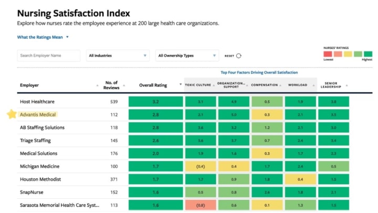The width and height of the screenshot is (378, 213).
Task: Click Medical Solutions' 2.0 overall rating cell
Action: coord(156,153)
